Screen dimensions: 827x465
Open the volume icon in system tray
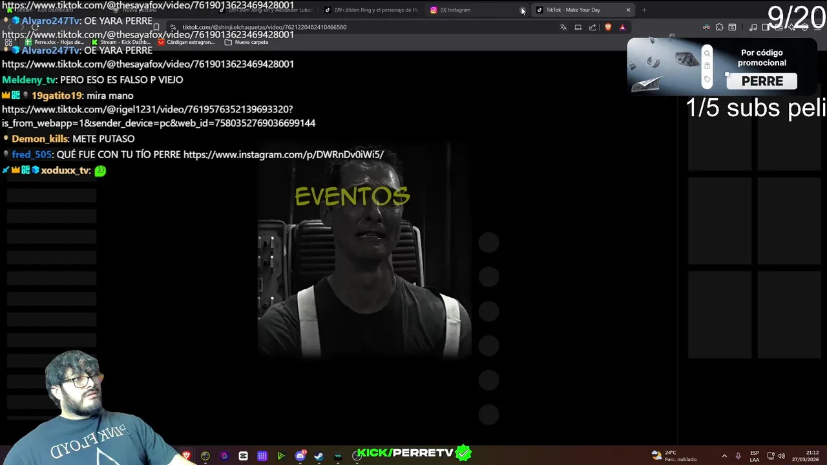(781, 456)
